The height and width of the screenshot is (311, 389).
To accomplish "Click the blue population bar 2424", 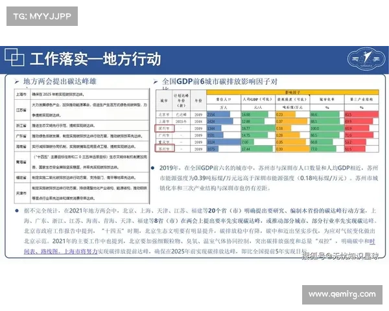I will tap(220, 122).
